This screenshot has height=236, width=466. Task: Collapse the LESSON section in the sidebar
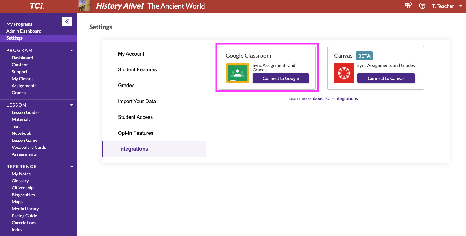coord(71,105)
